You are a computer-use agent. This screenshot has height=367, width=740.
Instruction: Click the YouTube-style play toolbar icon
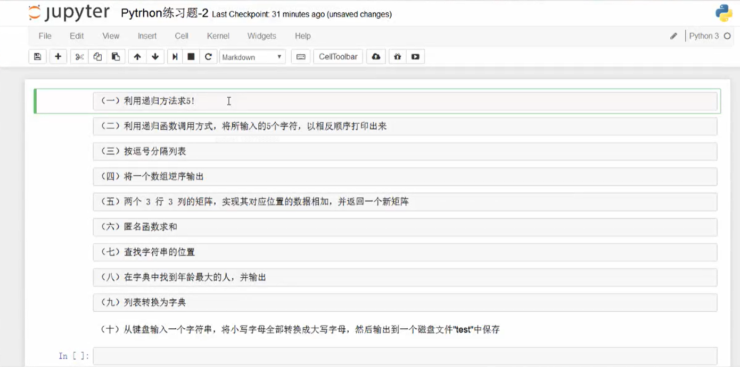pyautogui.click(x=415, y=57)
